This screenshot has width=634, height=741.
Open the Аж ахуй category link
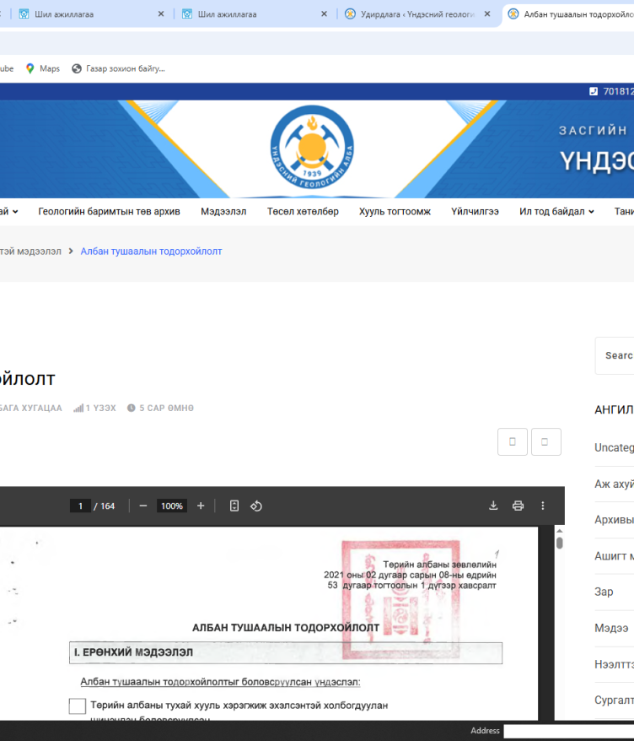tap(614, 484)
